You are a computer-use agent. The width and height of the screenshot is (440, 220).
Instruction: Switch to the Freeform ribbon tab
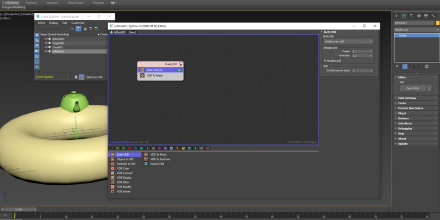click(31, 3)
